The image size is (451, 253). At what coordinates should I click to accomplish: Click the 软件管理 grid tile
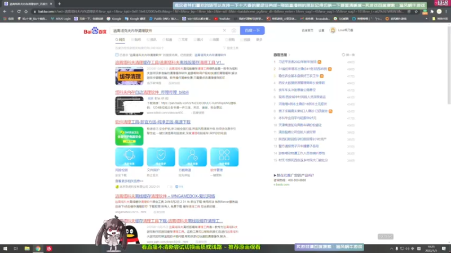224,157
